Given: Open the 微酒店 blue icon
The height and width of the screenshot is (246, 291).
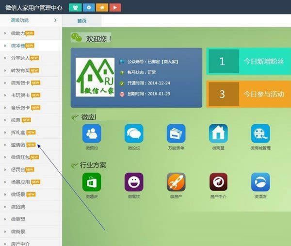Looking at the screenshot, I should point(260,182).
